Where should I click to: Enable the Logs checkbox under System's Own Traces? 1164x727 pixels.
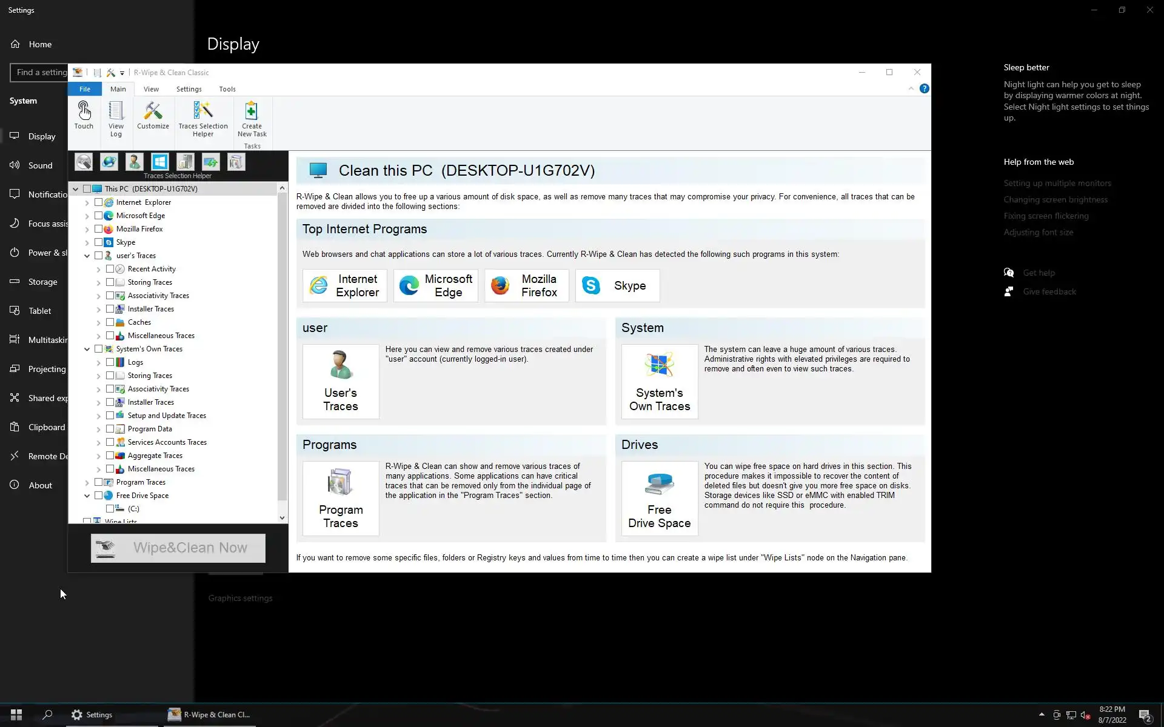110,362
